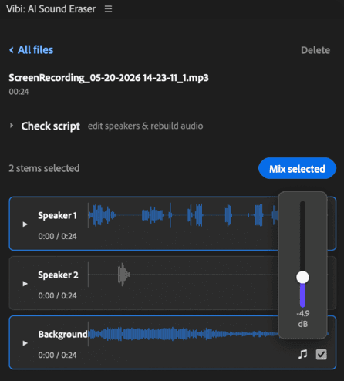
Task: Click the music note volume icon on Background
Action: [x=303, y=354]
